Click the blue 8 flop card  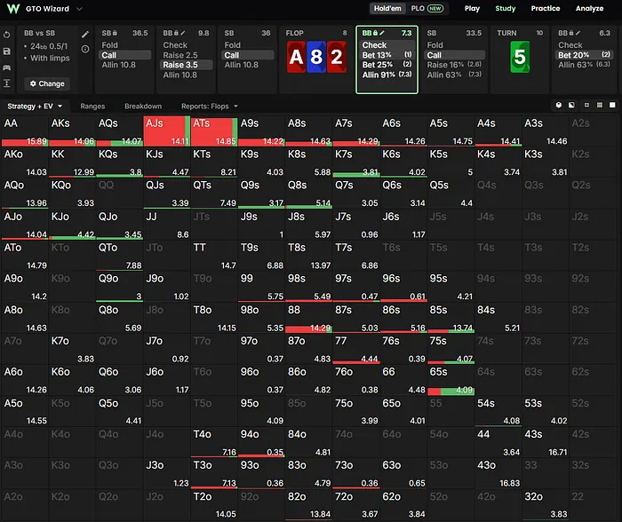pos(316,57)
